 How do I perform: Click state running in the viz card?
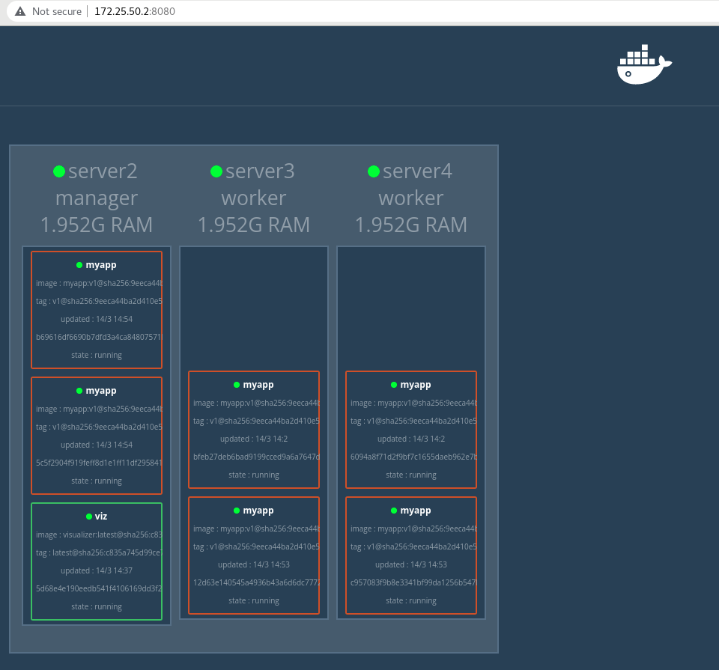[97, 607]
